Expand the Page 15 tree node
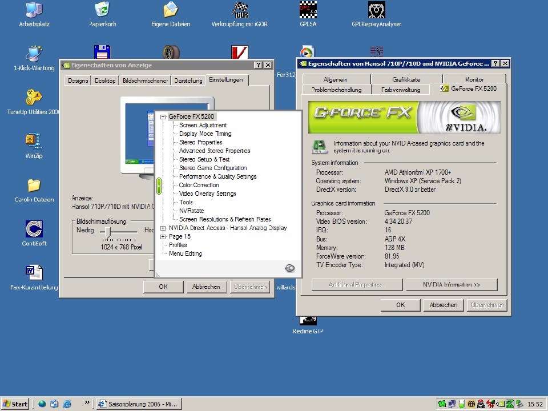 (x=163, y=237)
